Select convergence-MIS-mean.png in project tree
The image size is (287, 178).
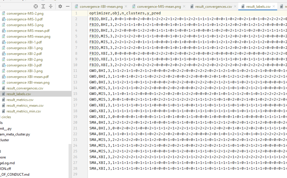click(28, 37)
